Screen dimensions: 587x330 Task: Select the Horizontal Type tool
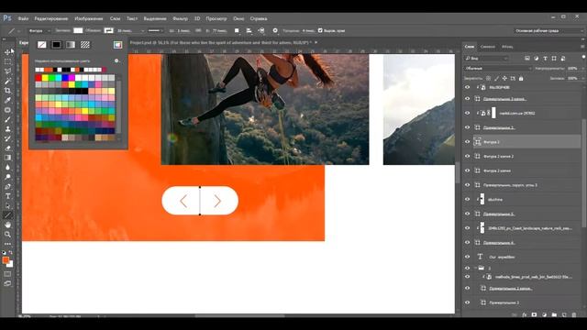click(7, 196)
